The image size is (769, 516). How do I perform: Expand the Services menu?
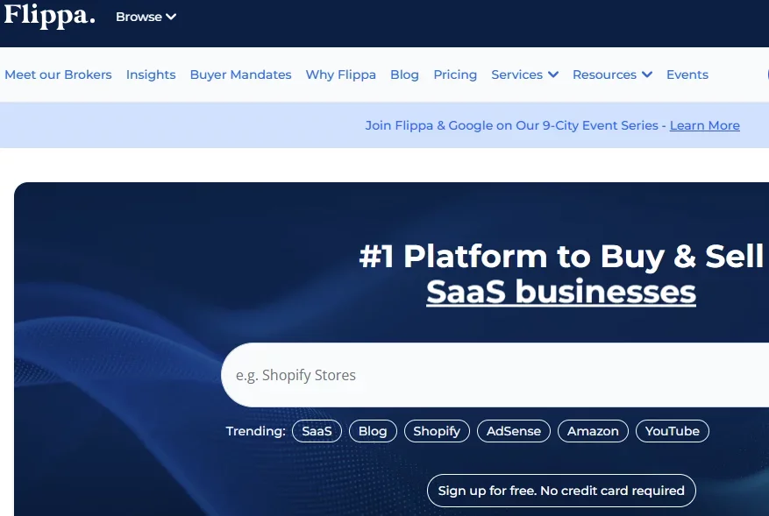(x=523, y=74)
